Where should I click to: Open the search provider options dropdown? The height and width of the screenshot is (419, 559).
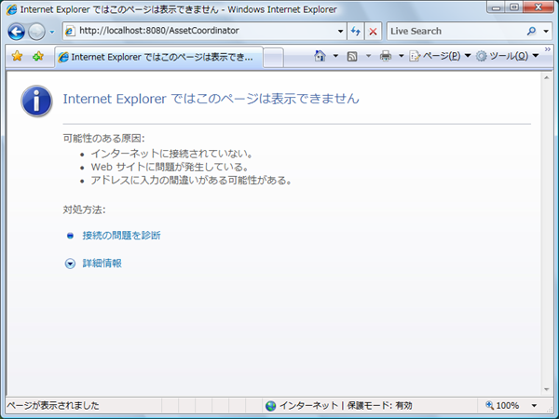tap(546, 32)
